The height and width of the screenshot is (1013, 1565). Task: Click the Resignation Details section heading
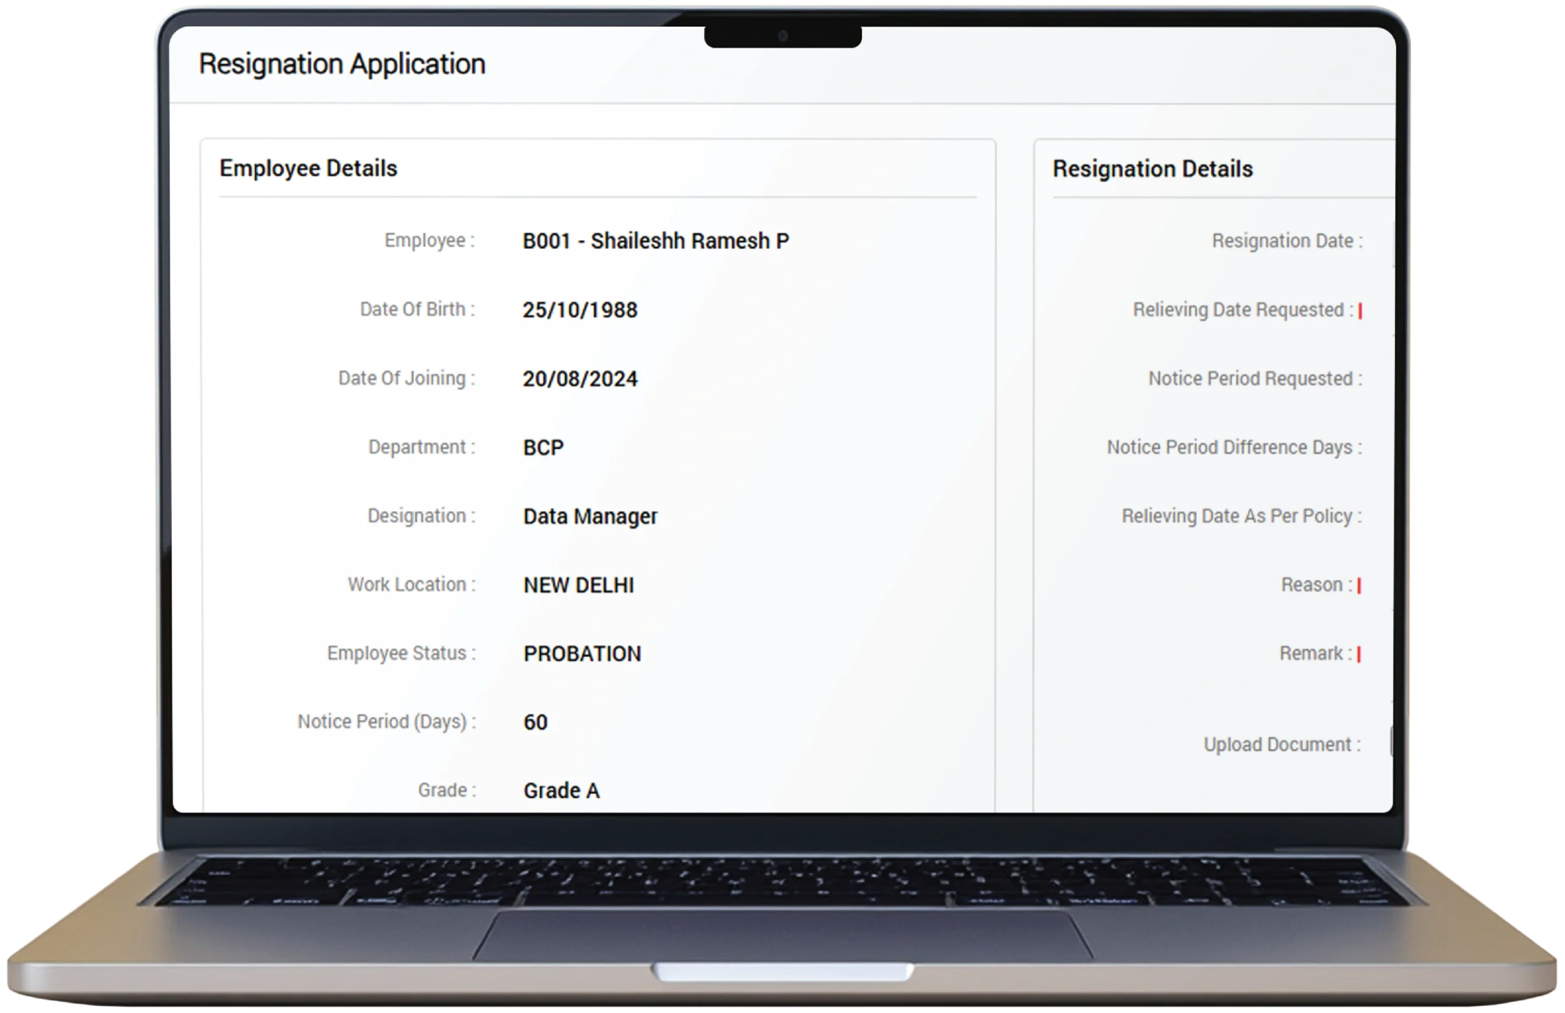1152,169
